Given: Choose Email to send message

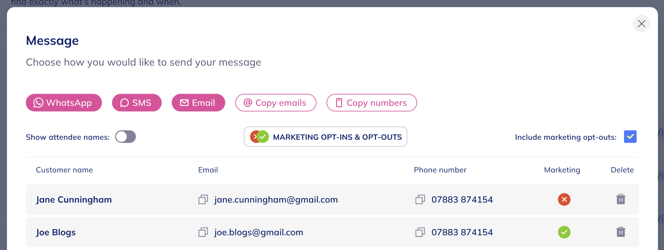Looking at the screenshot, I should click(198, 103).
